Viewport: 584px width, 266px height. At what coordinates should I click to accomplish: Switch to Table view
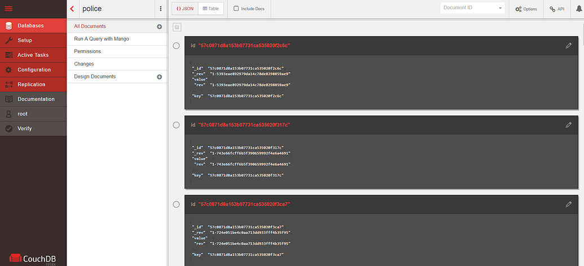tap(210, 9)
